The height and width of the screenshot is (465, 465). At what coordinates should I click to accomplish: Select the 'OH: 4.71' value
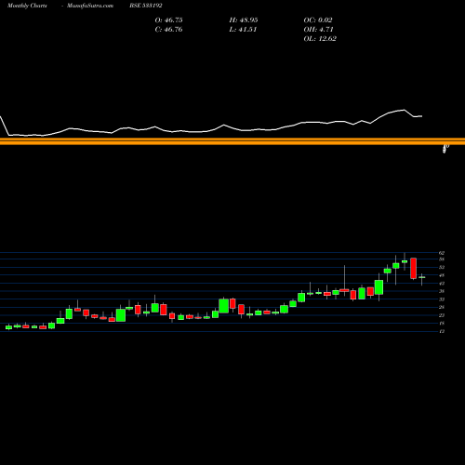tap(318, 30)
